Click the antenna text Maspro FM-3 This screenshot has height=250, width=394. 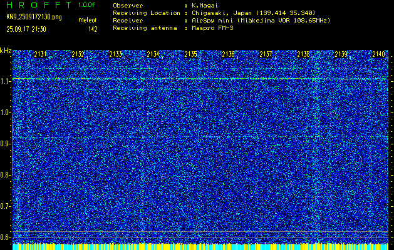coord(212,28)
